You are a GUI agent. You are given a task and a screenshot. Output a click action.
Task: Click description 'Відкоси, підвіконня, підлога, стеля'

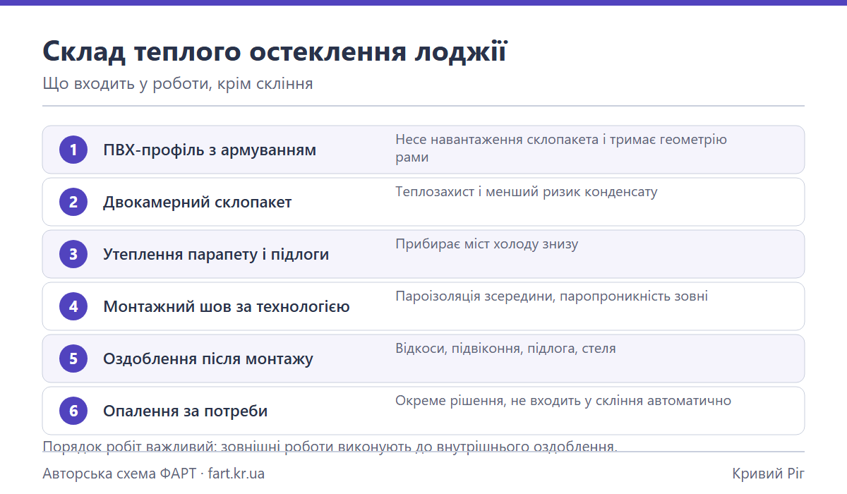(x=505, y=349)
